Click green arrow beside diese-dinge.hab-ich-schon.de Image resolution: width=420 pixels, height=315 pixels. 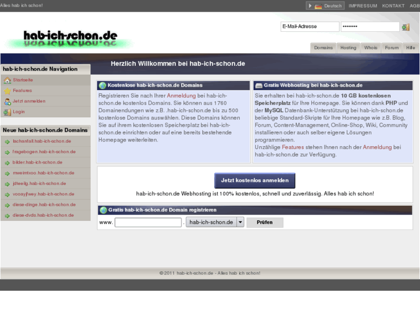point(8,205)
